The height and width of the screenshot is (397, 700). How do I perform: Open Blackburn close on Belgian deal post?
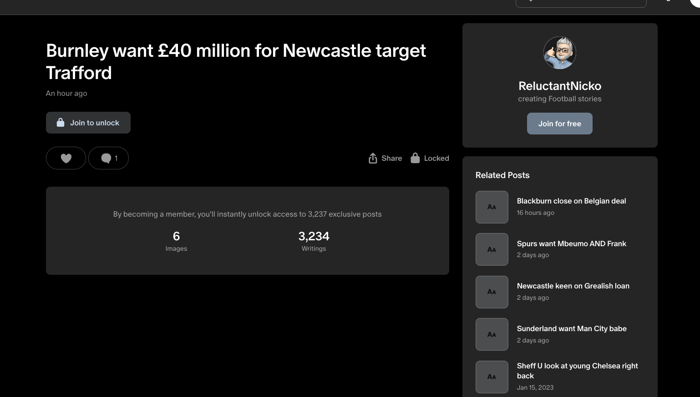pos(571,201)
